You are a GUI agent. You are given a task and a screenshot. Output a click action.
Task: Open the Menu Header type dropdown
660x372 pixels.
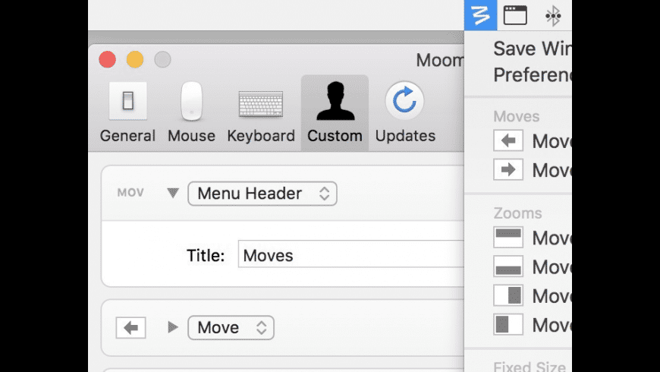click(x=262, y=194)
